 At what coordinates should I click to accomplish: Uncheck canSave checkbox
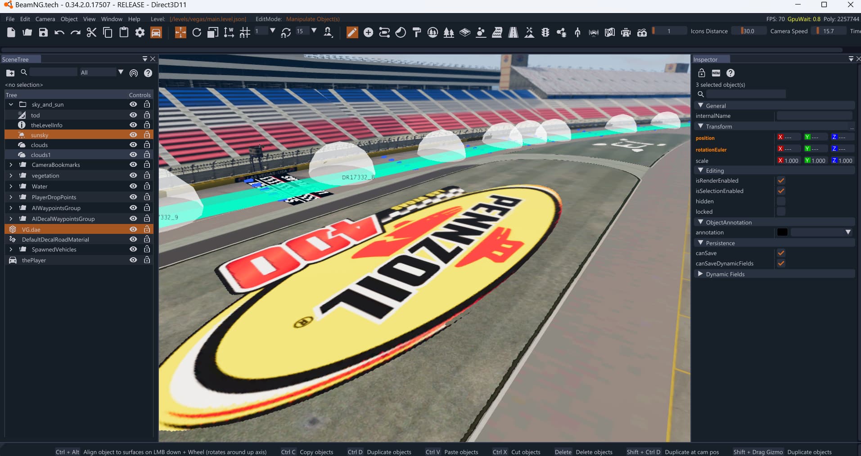(x=781, y=253)
